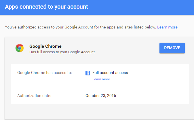The height and width of the screenshot is (120, 194).
Task: Remove Google Chrome access with REMOVE button
Action: (172, 48)
